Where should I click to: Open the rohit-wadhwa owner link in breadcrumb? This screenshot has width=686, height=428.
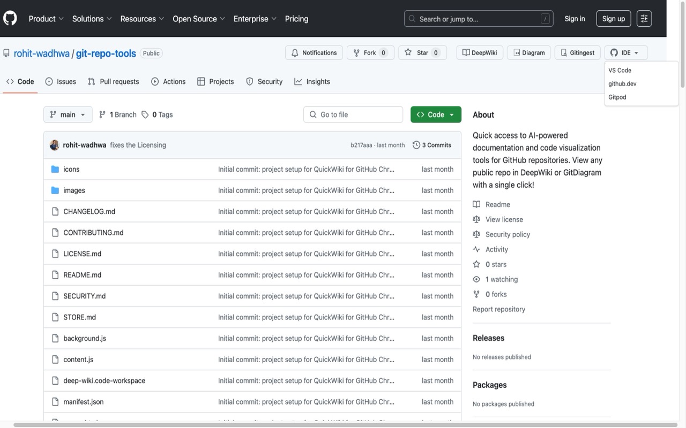[42, 53]
